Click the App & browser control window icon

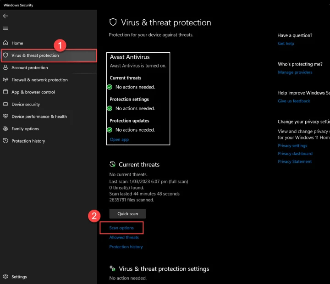click(x=5, y=92)
